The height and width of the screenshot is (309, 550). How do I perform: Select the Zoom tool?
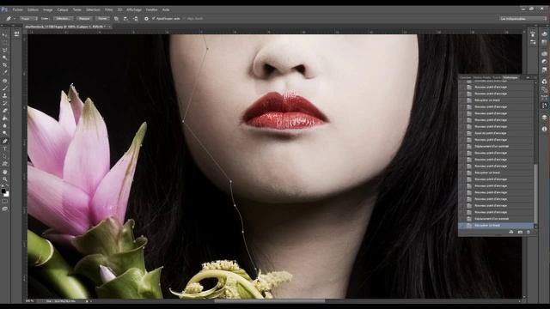click(4, 179)
